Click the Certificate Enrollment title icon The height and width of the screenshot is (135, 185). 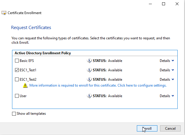pyautogui.click(x=4, y=13)
